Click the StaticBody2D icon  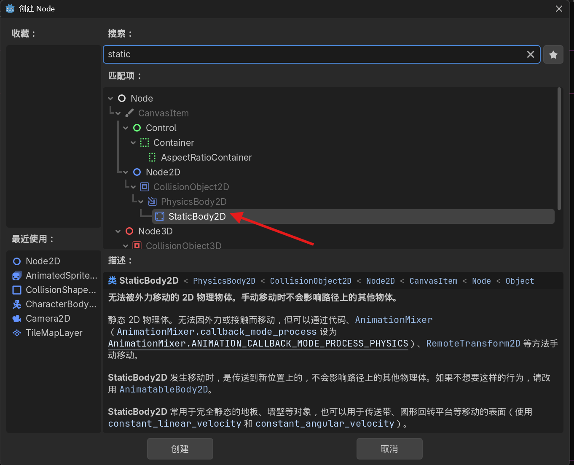click(160, 216)
